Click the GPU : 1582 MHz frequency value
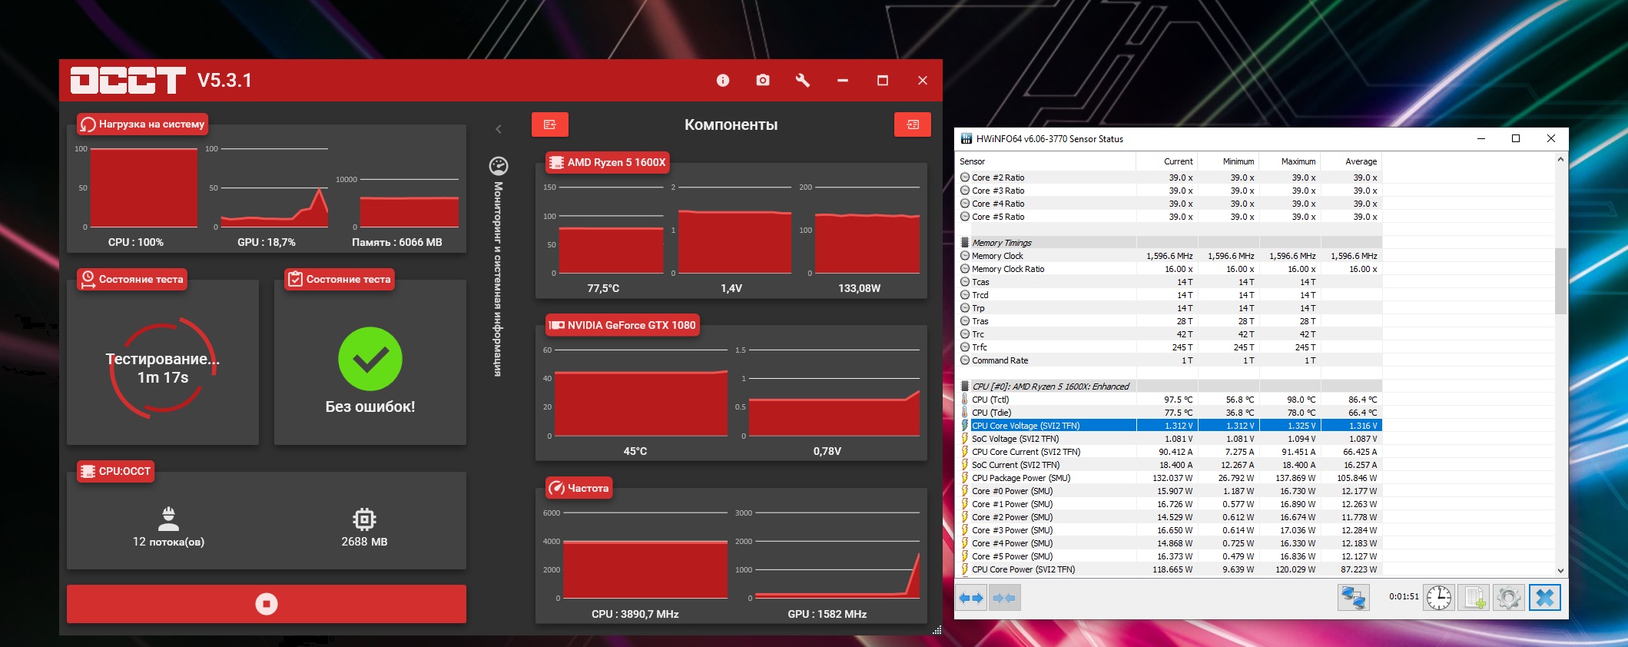 827,614
